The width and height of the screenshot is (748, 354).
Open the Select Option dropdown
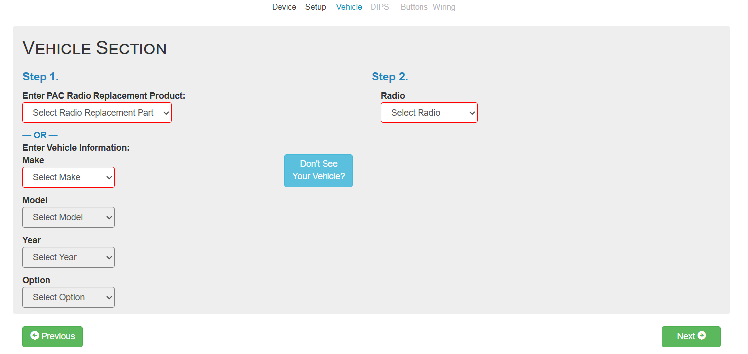click(x=68, y=297)
